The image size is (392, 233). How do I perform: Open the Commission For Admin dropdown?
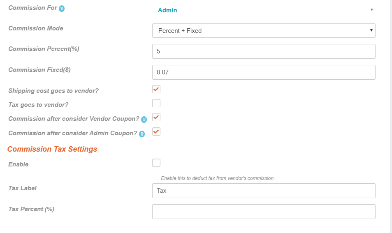[x=264, y=10]
